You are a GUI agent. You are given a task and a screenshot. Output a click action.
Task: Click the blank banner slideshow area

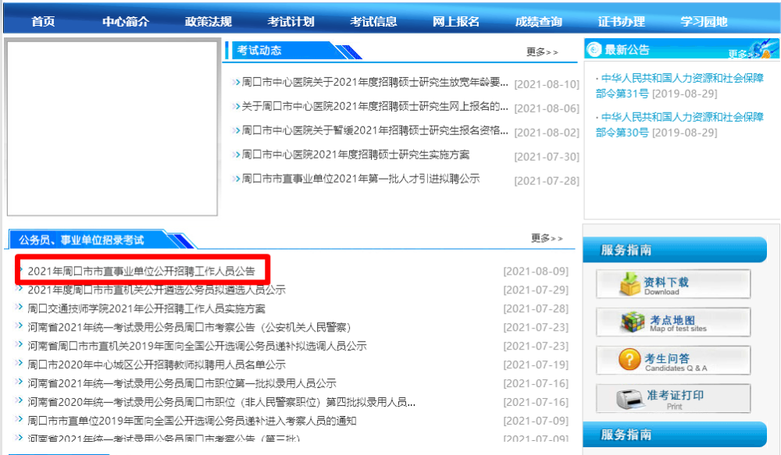tap(112, 128)
